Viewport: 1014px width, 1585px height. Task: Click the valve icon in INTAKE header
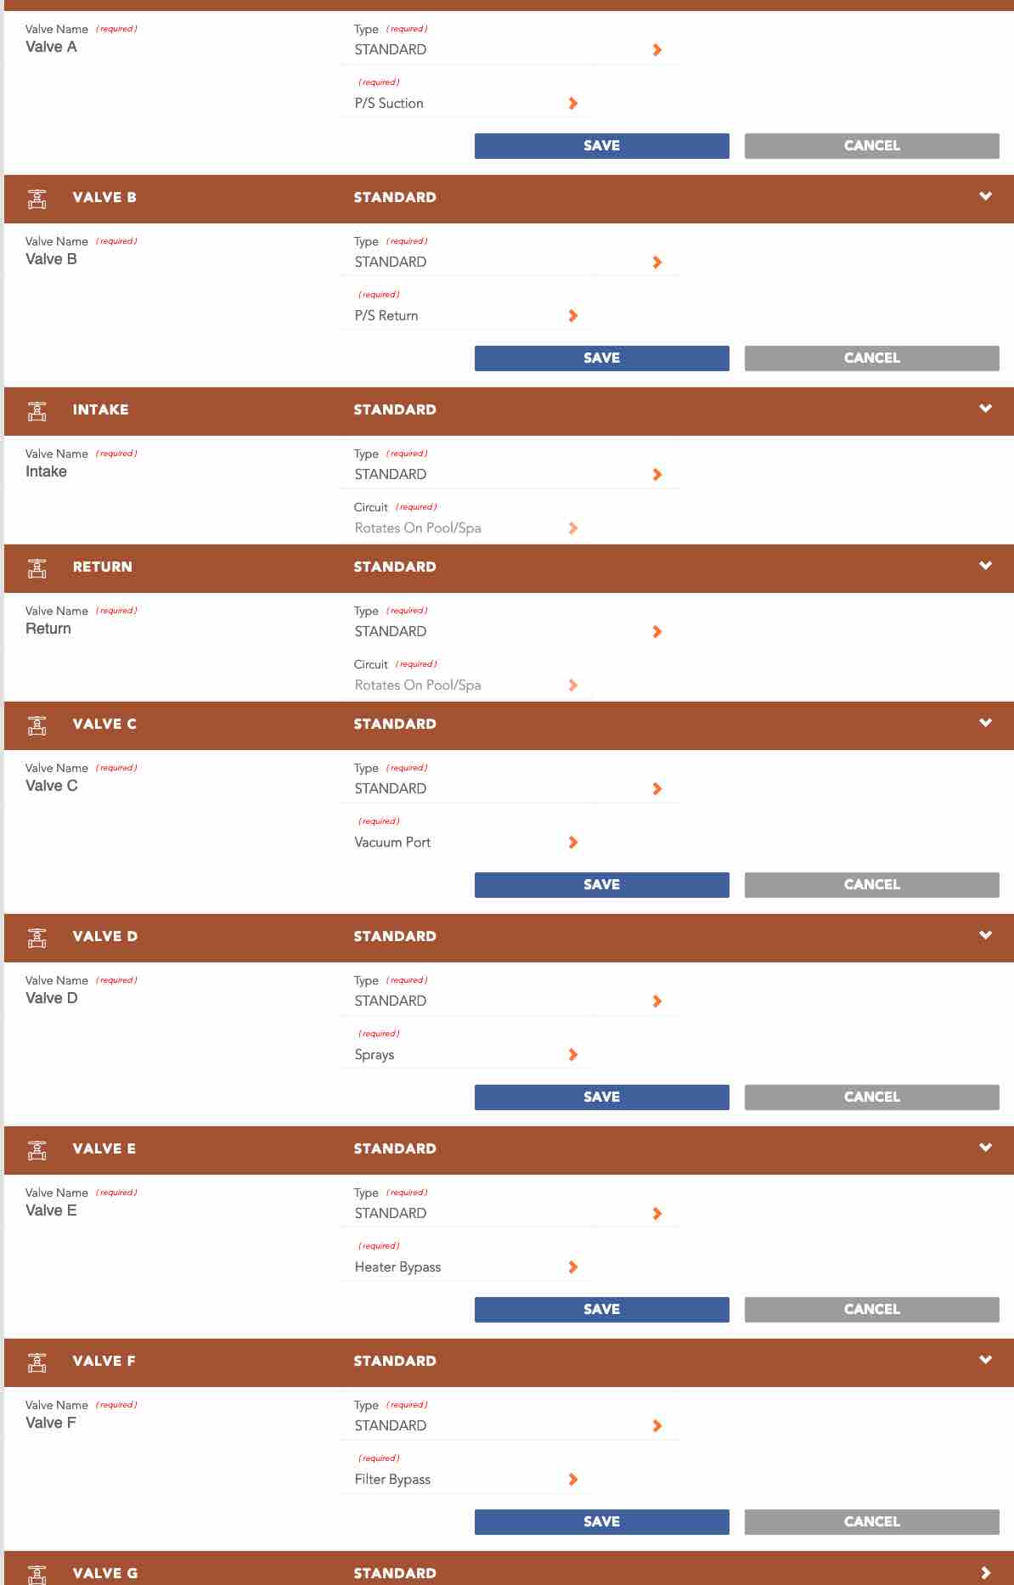coord(37,411)
